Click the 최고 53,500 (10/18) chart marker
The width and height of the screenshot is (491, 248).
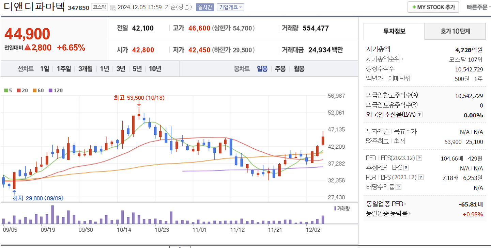139,98
